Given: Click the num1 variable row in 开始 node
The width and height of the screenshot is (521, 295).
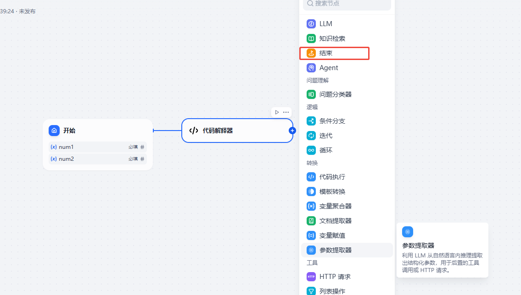Looking at the screenshot, I should click(x=97, y=147).
